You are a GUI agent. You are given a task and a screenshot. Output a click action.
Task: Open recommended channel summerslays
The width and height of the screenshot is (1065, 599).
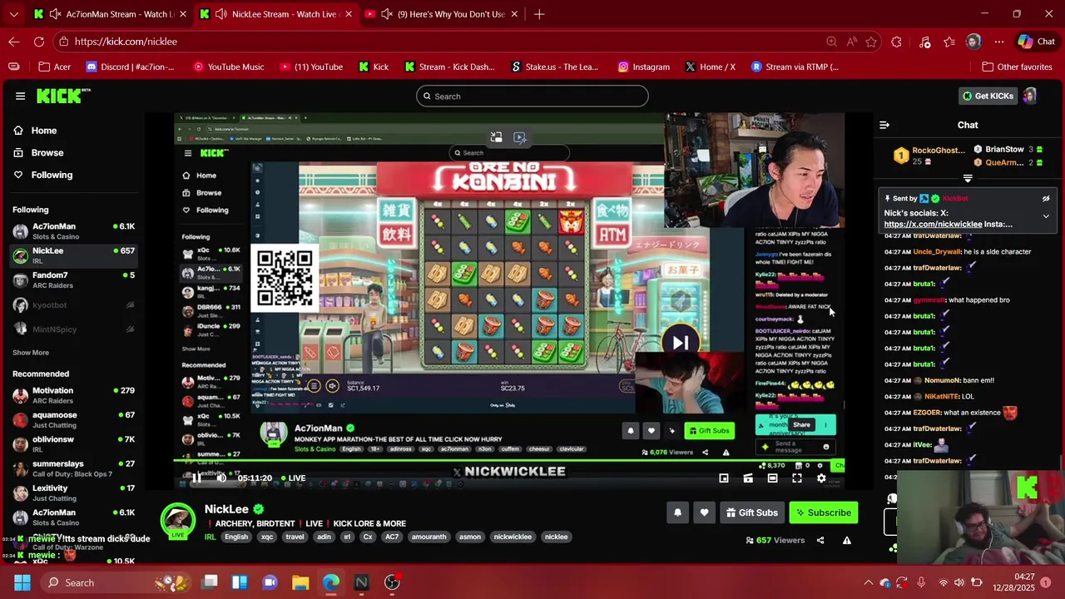point(73,468)
